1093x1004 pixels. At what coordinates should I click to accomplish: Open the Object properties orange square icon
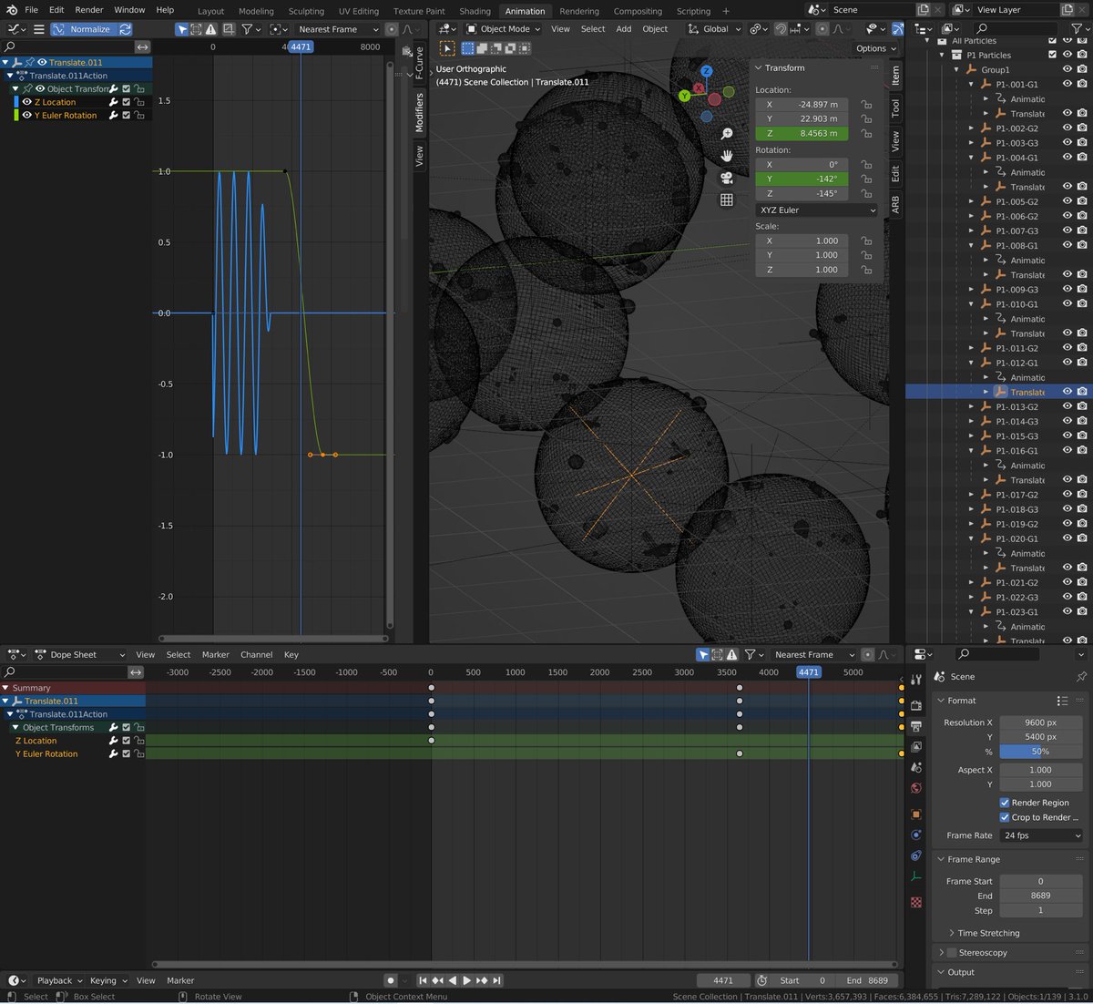coord(916,814)
